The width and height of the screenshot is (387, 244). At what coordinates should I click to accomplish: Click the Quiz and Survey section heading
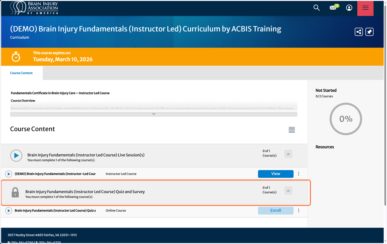click(85, 192)
